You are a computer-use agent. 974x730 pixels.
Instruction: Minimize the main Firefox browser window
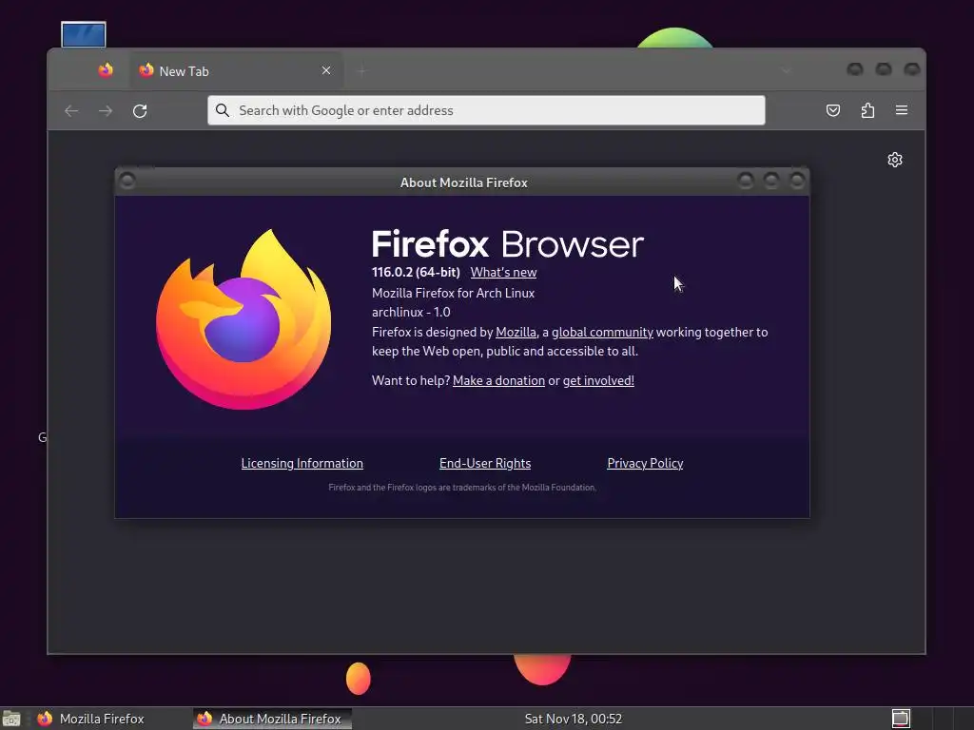pos(855,68)
